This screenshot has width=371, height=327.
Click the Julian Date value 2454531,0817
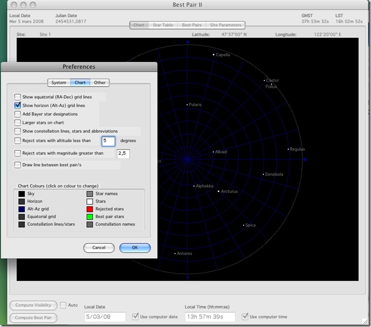point(71,21)
